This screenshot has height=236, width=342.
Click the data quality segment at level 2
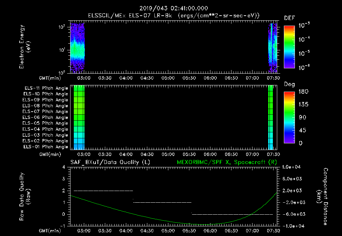[x=104, y=191]
